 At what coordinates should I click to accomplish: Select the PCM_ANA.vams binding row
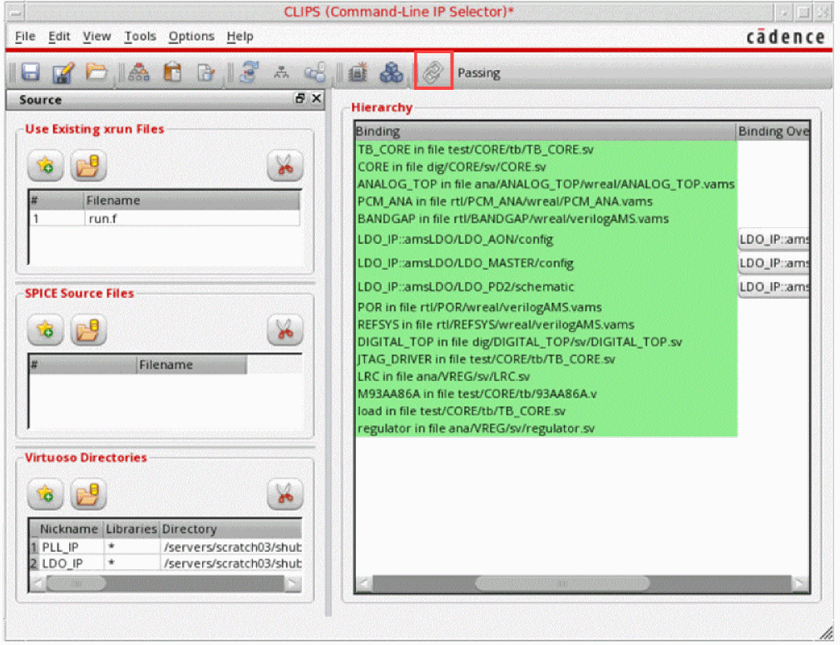coord(546,201)
